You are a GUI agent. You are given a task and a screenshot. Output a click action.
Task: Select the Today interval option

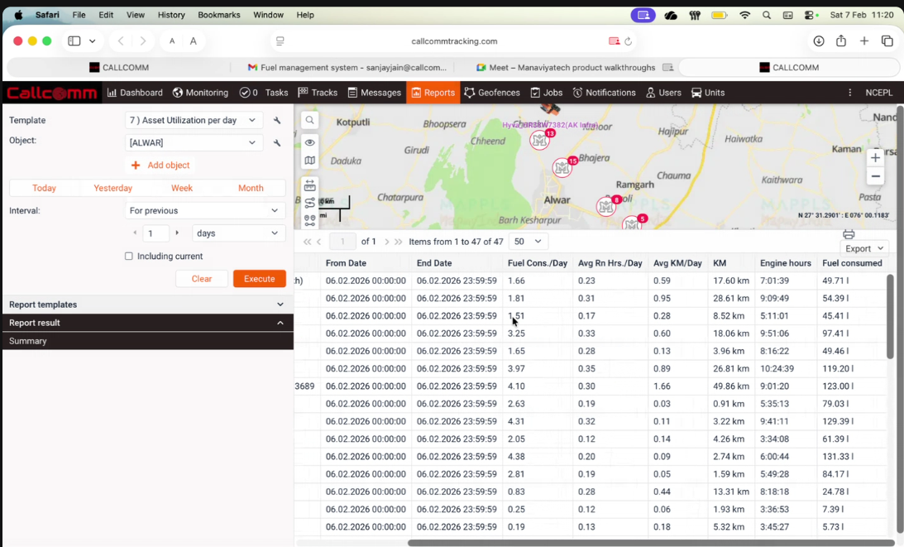(x=44, y=188)
